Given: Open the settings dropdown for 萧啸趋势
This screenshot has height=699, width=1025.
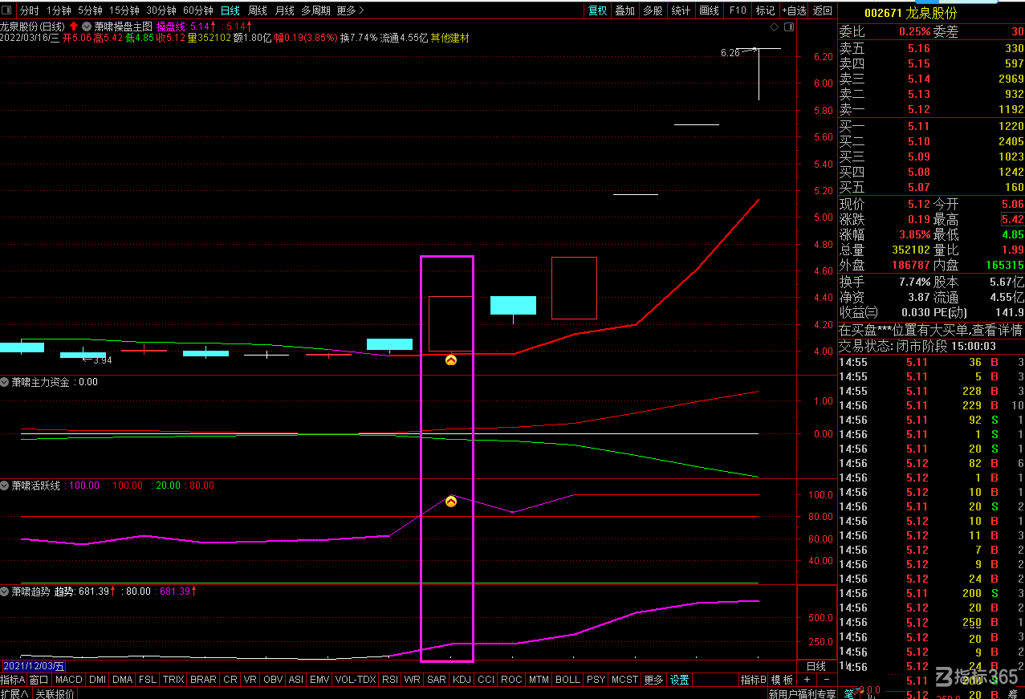Looking at the screenshot, I should 5,591.
